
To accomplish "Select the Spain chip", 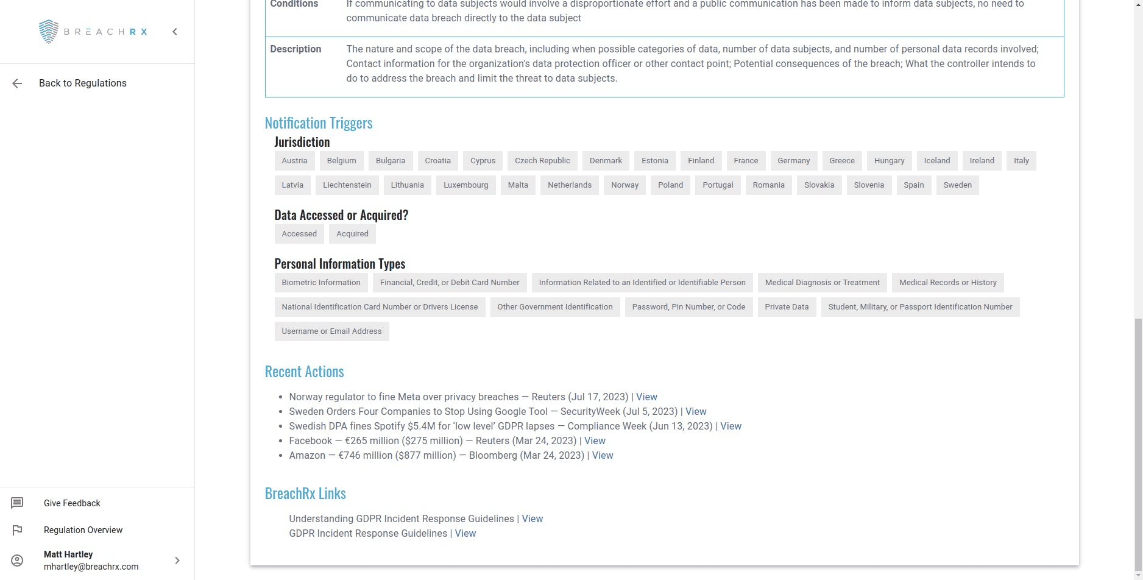I will [x=914, y=185].
